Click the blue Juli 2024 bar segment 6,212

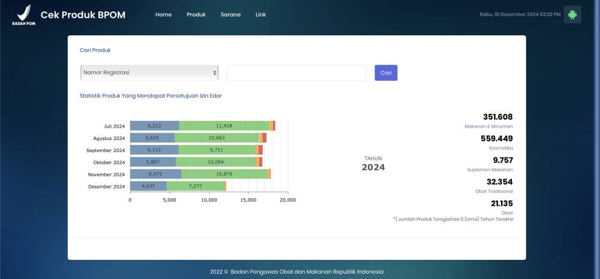[x=155, y=126]
